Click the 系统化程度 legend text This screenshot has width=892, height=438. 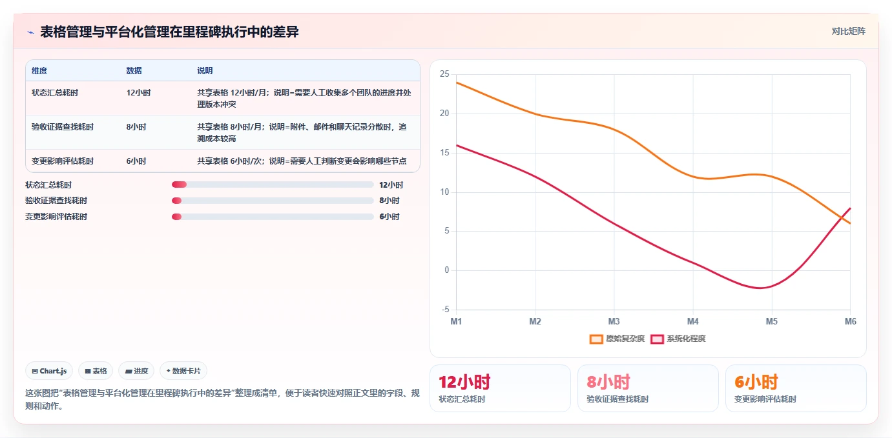tap(686, 339)
